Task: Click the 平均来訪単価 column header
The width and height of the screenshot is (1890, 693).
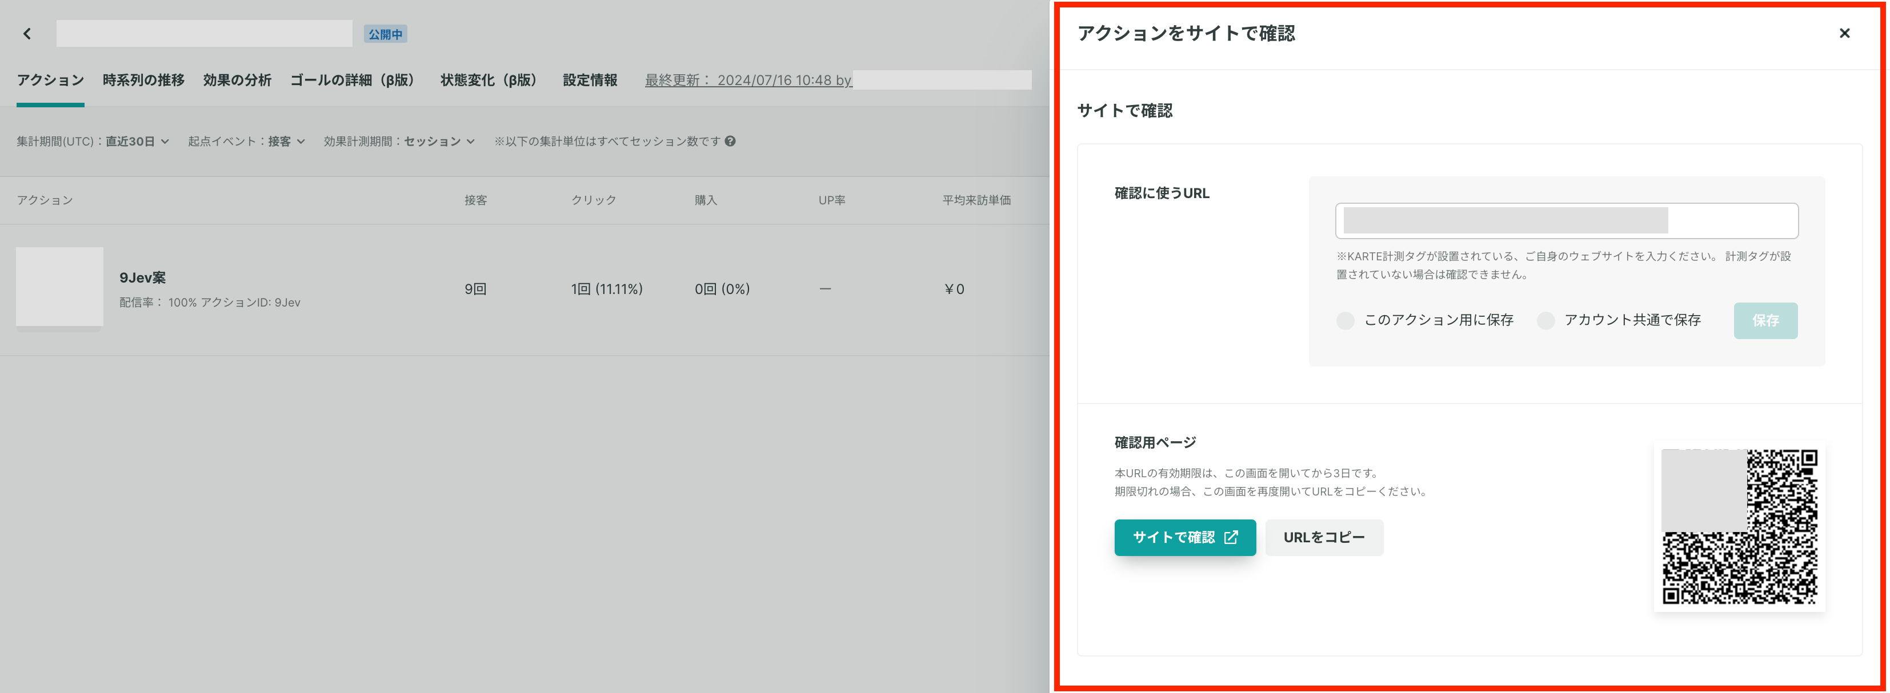Action: tap(976, 199)
